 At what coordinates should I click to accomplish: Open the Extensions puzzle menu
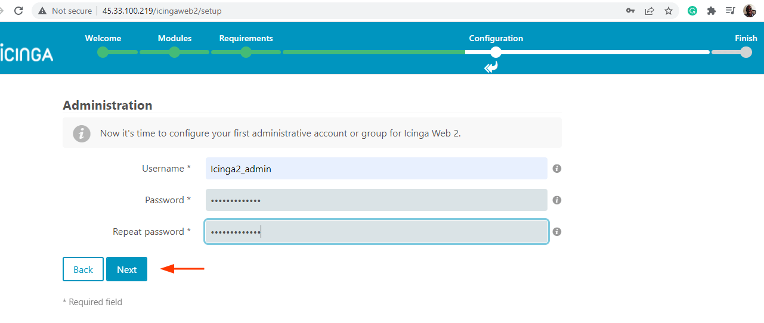pos(711,11)
